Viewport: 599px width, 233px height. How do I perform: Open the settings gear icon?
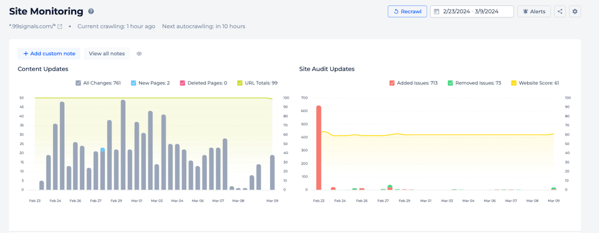click(575, 11)
